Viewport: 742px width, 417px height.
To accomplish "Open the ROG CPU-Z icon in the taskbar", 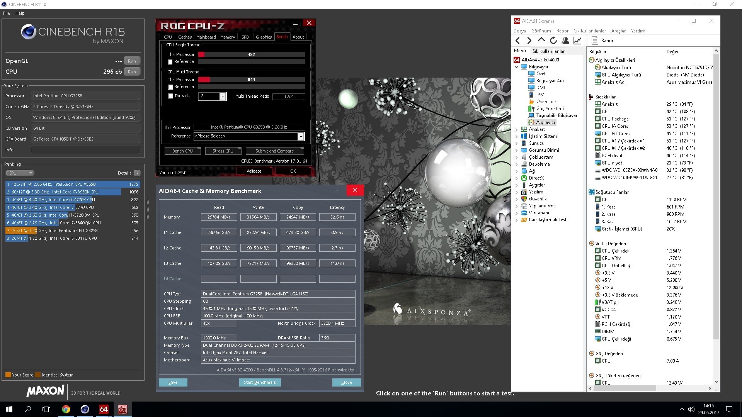I will tap(123, 409).
